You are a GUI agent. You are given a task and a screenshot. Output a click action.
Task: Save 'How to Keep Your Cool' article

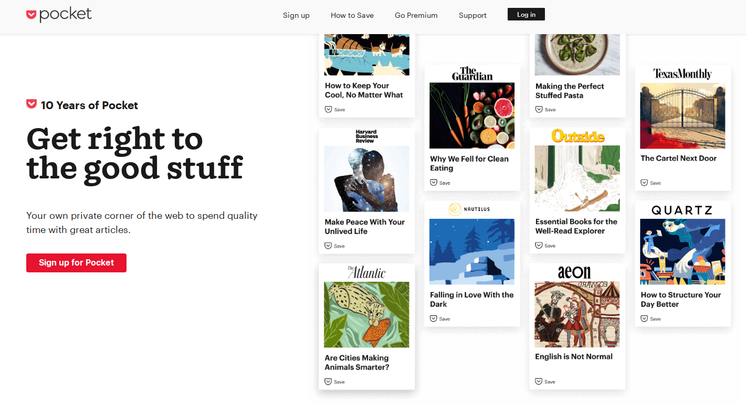[335, 110]
